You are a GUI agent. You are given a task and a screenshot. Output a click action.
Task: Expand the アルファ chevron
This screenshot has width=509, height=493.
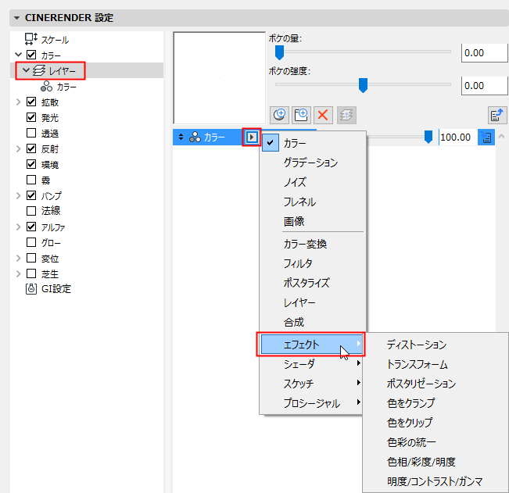coord(19,227)
